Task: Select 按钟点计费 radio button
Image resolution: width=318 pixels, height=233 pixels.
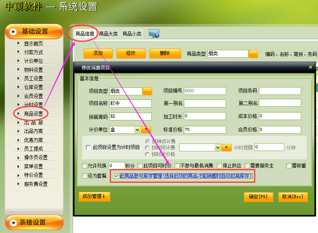Action: (x=147, y=141)
